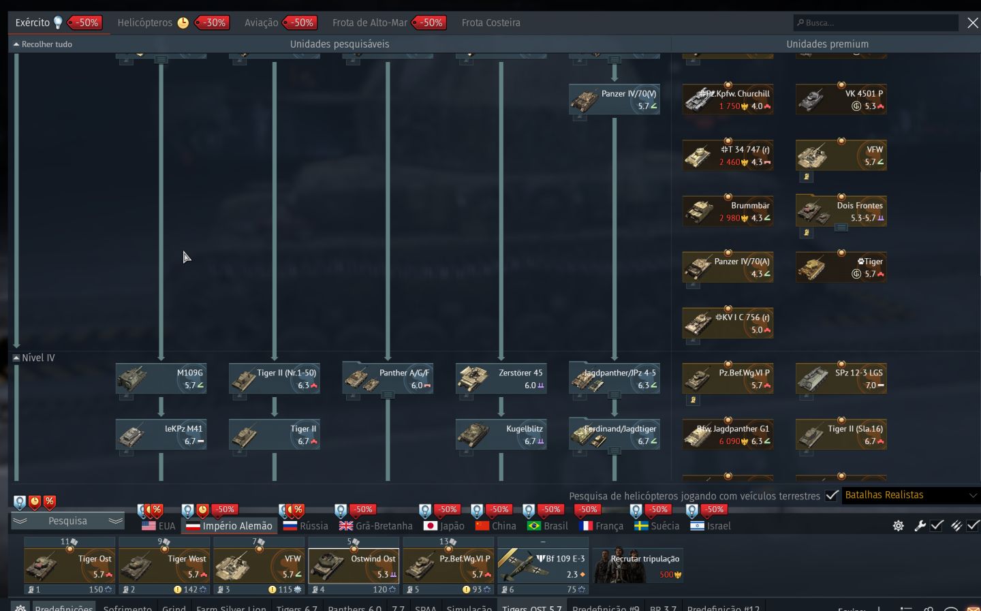Collapse all ranks with Recolher tudo

click(42, 44)
